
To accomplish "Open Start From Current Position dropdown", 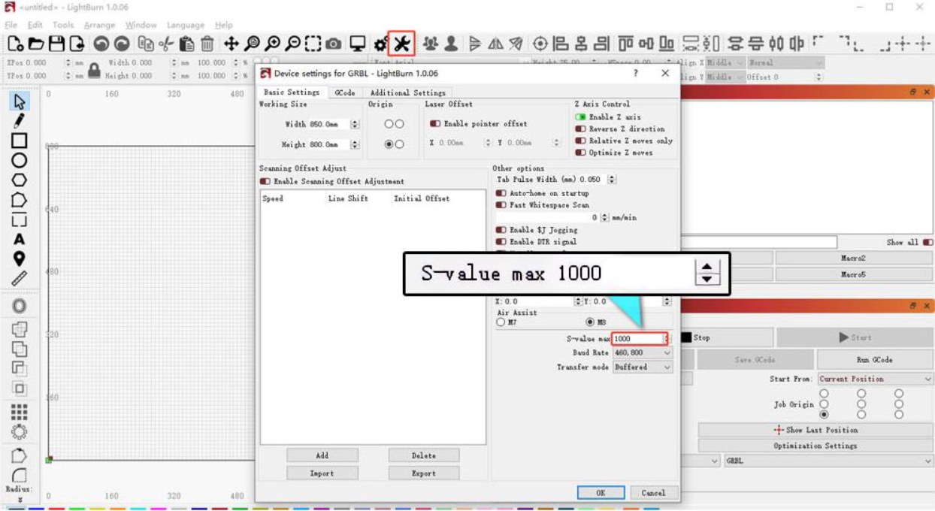I will (875, 379).
